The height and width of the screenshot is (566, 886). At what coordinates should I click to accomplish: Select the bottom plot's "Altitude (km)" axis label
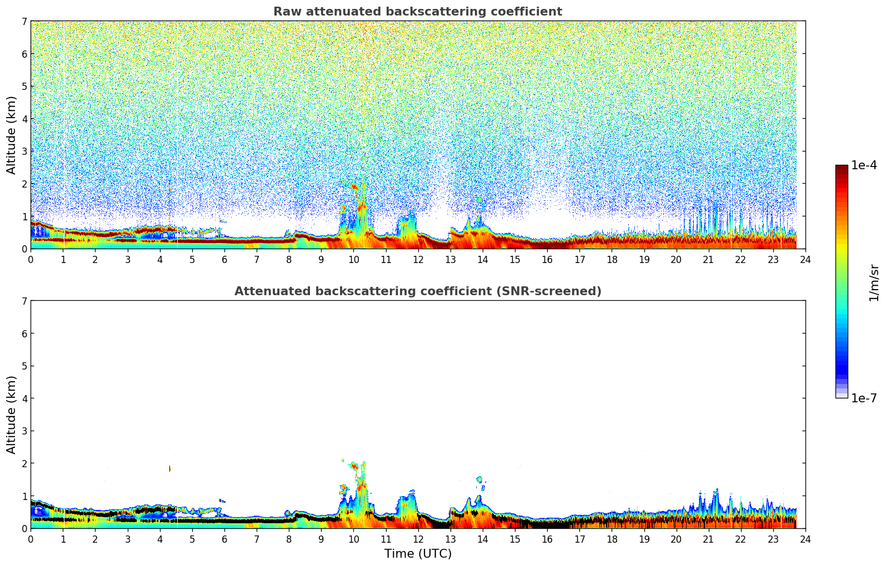[12, 415]
